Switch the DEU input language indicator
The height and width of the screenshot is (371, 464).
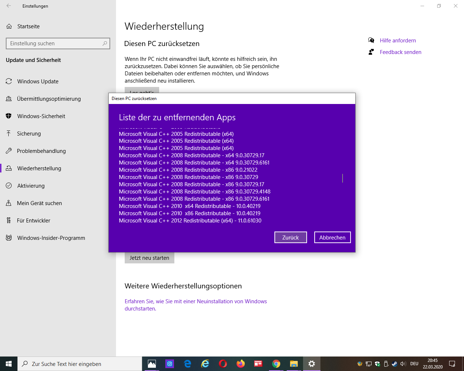(x=414, y=364)
